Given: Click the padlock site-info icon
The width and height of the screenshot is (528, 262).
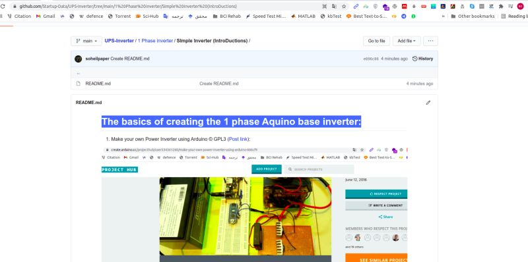Looking at the screenshot, I should tap(15, 6).
